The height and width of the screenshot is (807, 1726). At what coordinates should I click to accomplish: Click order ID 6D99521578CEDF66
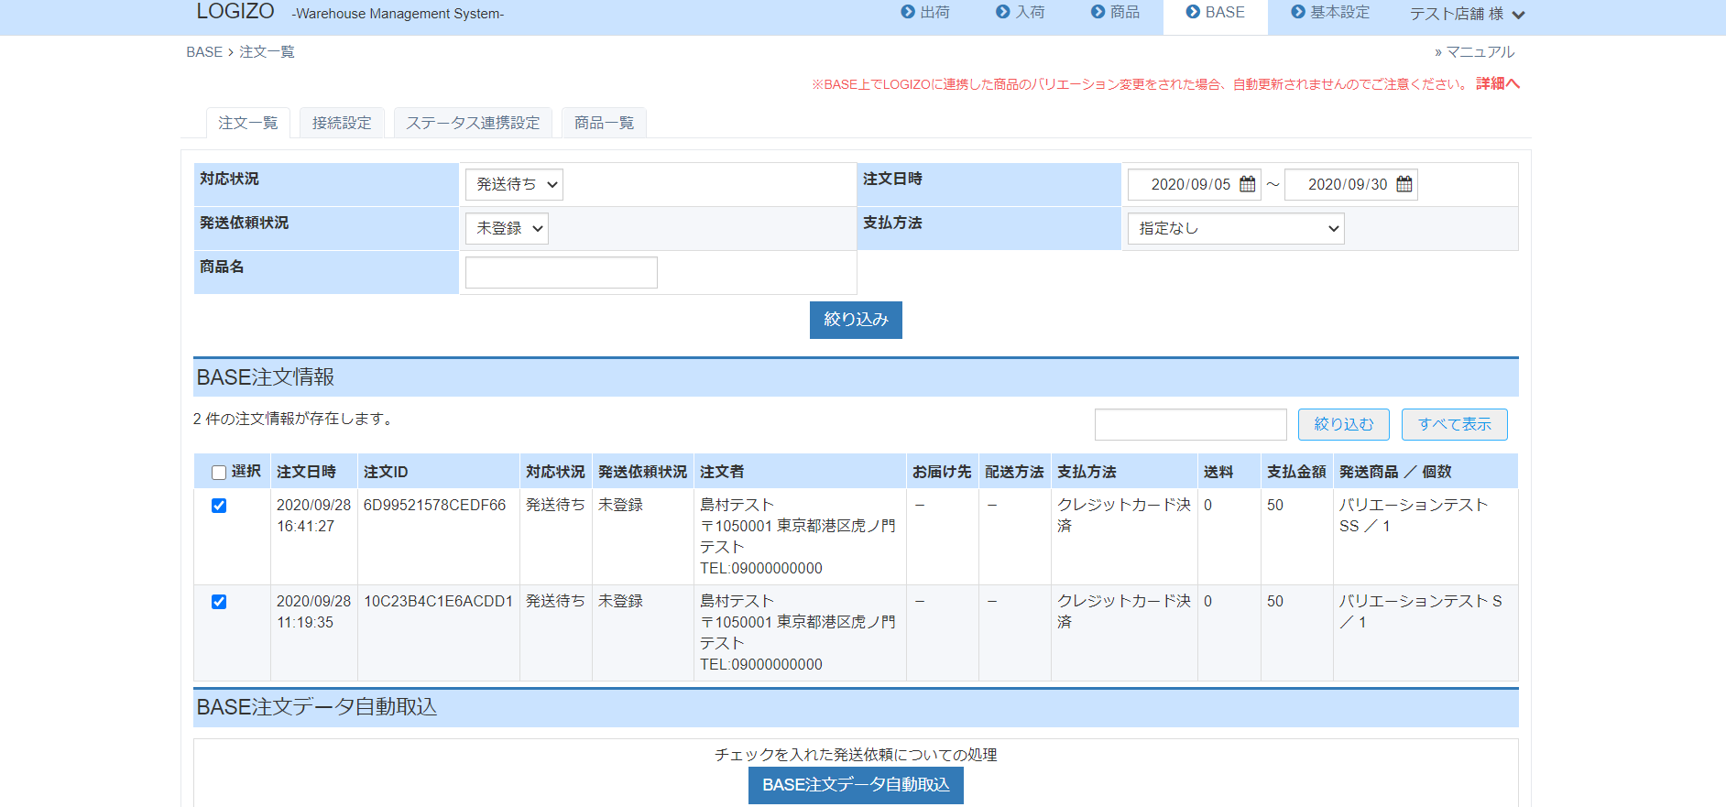pyautogui.click(x=434, y=505)
